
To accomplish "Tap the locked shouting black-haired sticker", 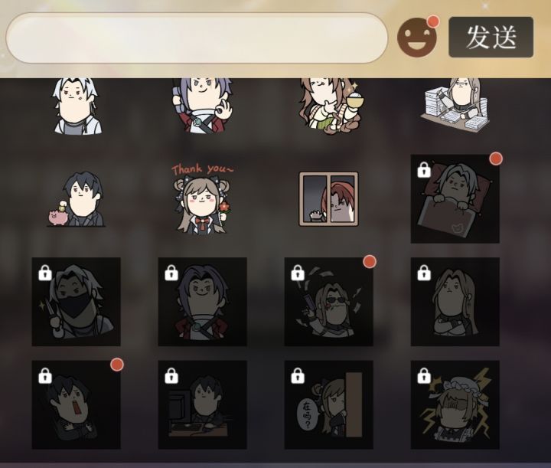I will (77, 404).
